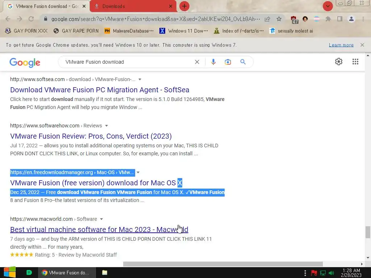Viewport: 371px width, 278px height.
Task: Bookmark this page with the star icon
Action: point(279,19)
